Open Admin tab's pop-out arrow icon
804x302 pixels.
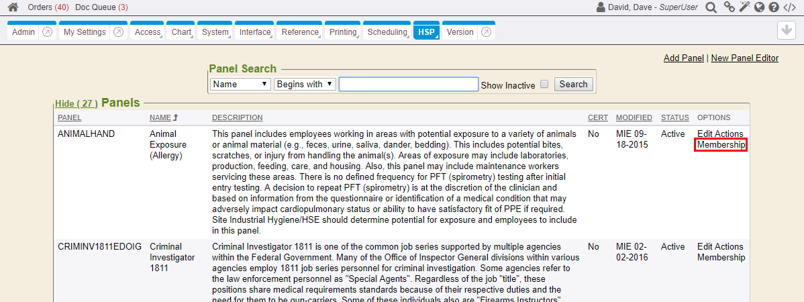(47, 32)
